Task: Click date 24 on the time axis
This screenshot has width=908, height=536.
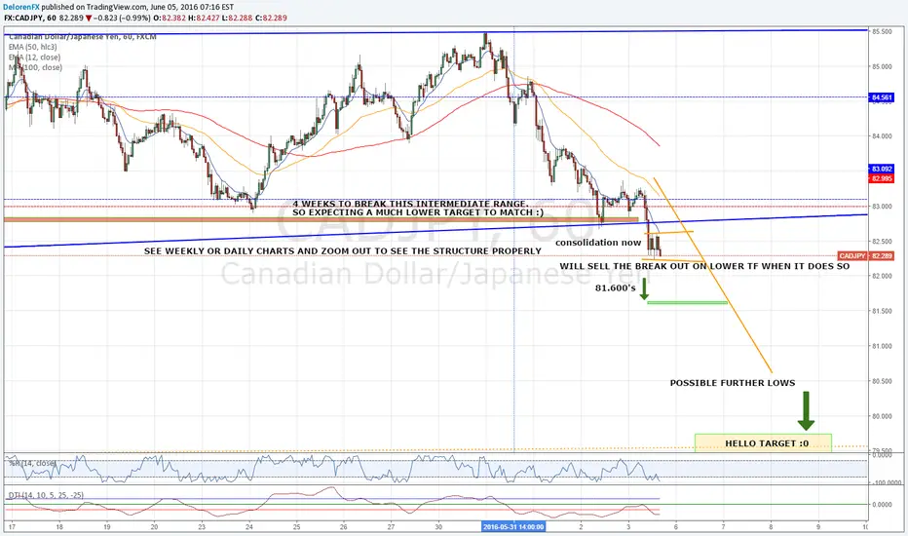Action: coord(249,526)
